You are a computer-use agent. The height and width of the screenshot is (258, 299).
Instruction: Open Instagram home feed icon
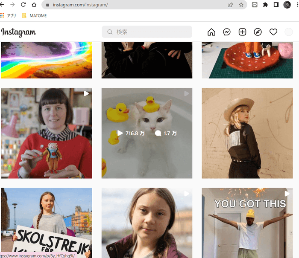pos(211,32)
